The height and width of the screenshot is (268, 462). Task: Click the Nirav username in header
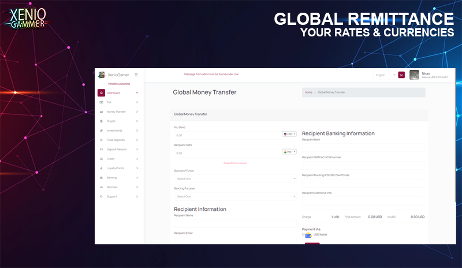[x=426, y=73]
